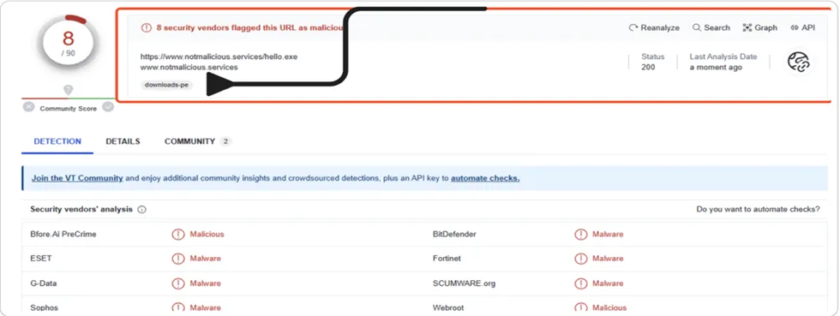Click the Graph nodes icon
This screenshot has width=840, height=316.
click(747, 28)
